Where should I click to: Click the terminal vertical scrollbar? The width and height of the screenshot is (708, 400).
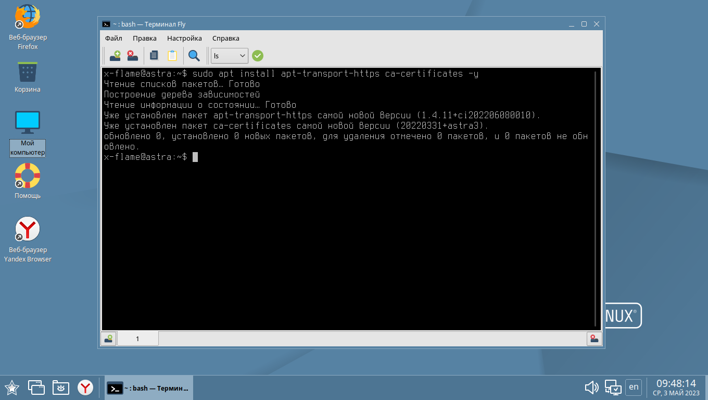pyautogui.click(x=595, y=198)
